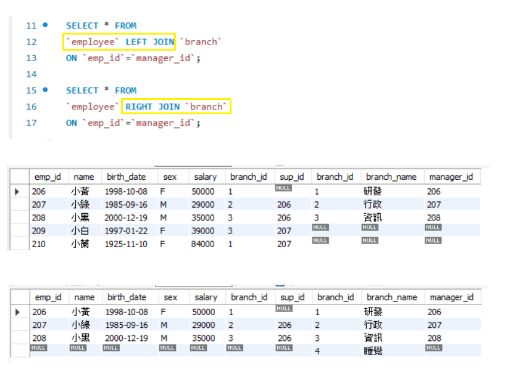Screen dimensions: 513x378
Task: Click line number 12 in the editor
Action: pos(31,42)
